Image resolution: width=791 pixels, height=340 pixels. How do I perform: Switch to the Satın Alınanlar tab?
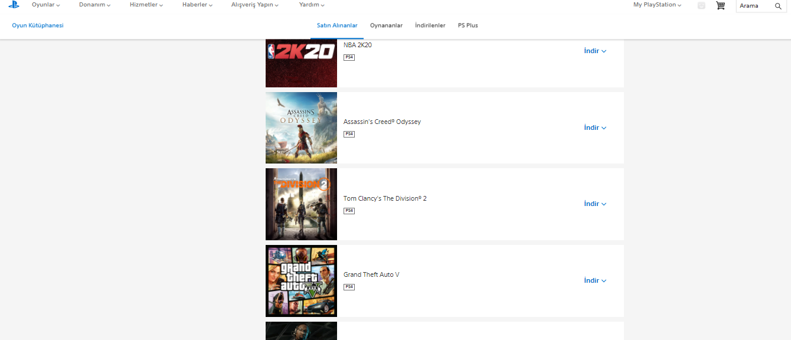[337, 25]
